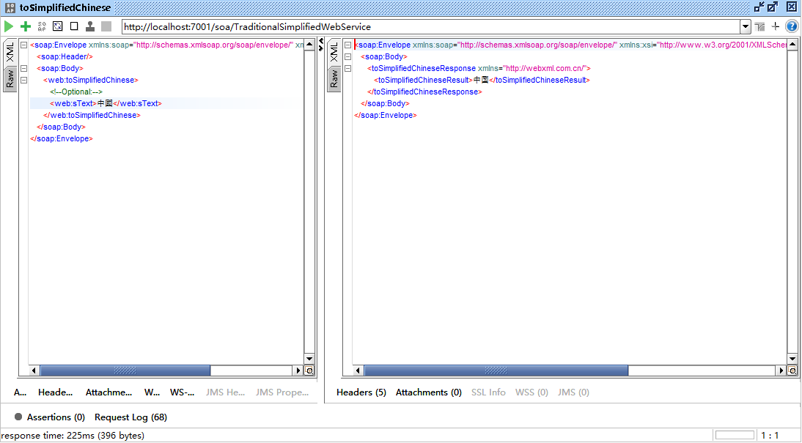
Task: Click the thin plus icon near help
Action: point(776,26)
